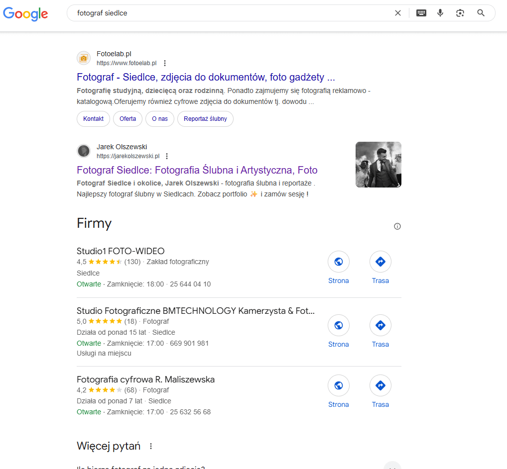Open Studio Fotograficzne BMTECHNOLOGY business listing
This screenshot has height=469, width=507.
pos(196,311)
